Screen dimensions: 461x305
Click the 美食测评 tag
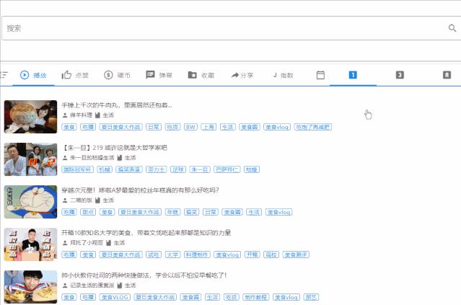(x=296, y=255)
